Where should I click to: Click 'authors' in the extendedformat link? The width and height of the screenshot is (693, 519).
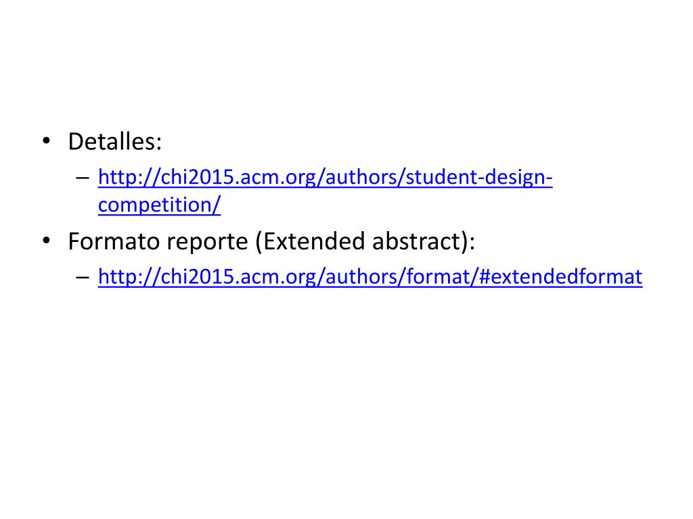361,277
